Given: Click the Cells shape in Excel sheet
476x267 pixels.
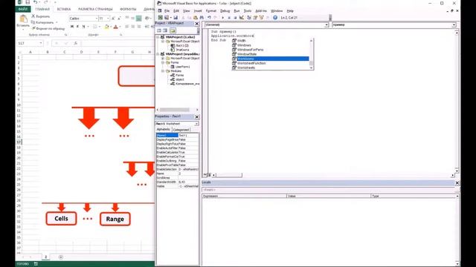Looking at the screenshot, I should 61,219.
